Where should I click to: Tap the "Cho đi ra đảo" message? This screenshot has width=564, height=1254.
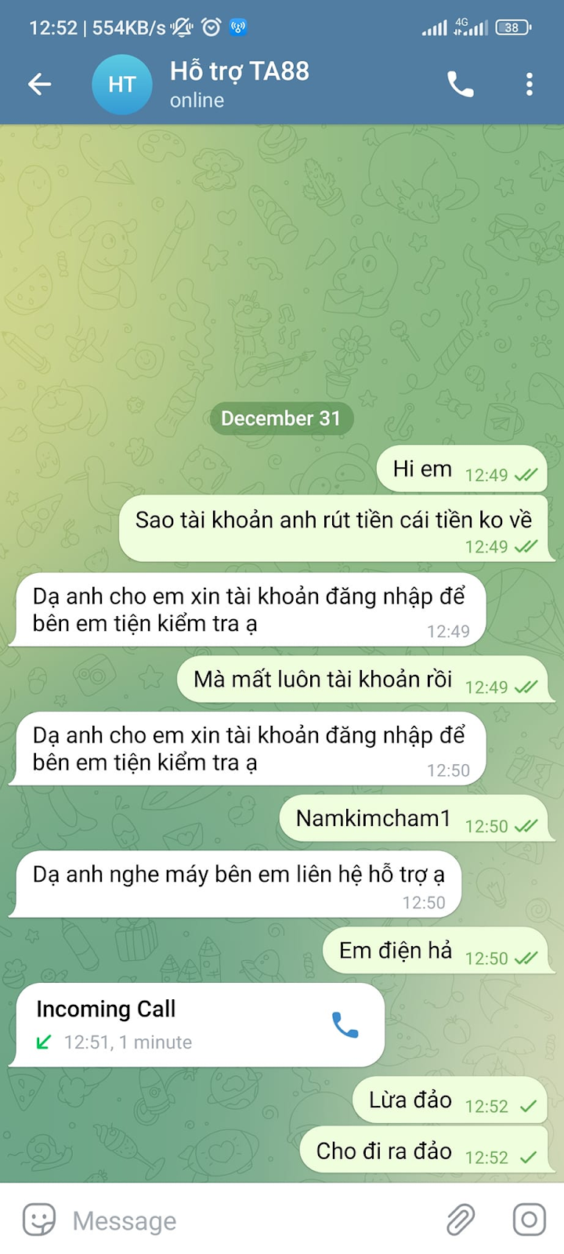424,1151
